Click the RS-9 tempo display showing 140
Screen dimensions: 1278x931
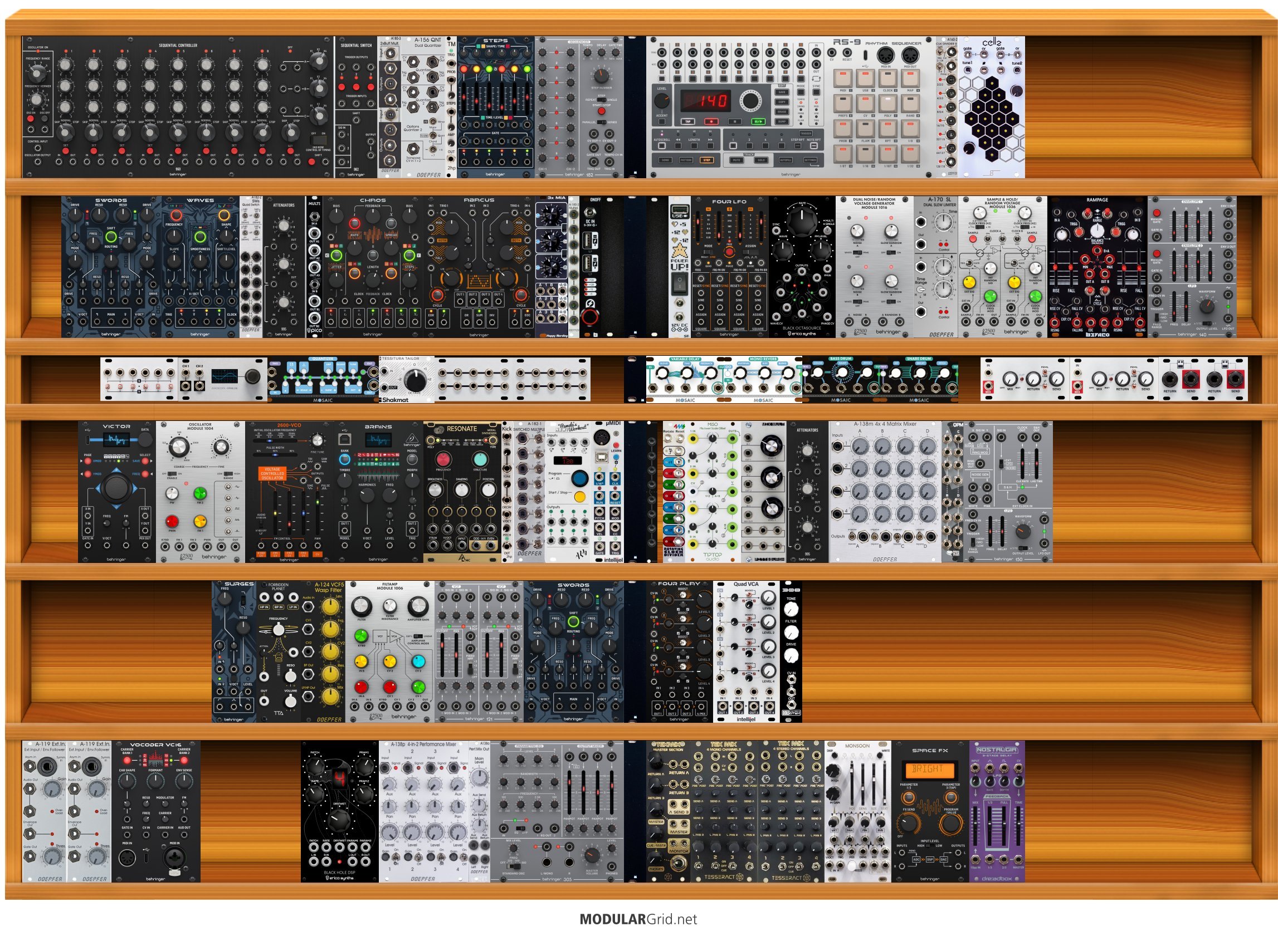[x=705, y=101]
